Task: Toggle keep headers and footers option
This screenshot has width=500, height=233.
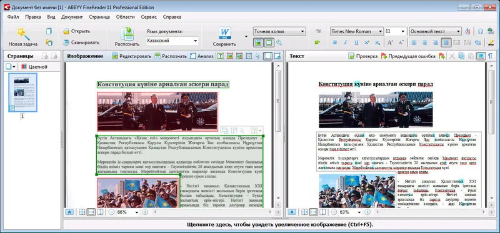Action: pyautogui.click(x=269, y=42)
